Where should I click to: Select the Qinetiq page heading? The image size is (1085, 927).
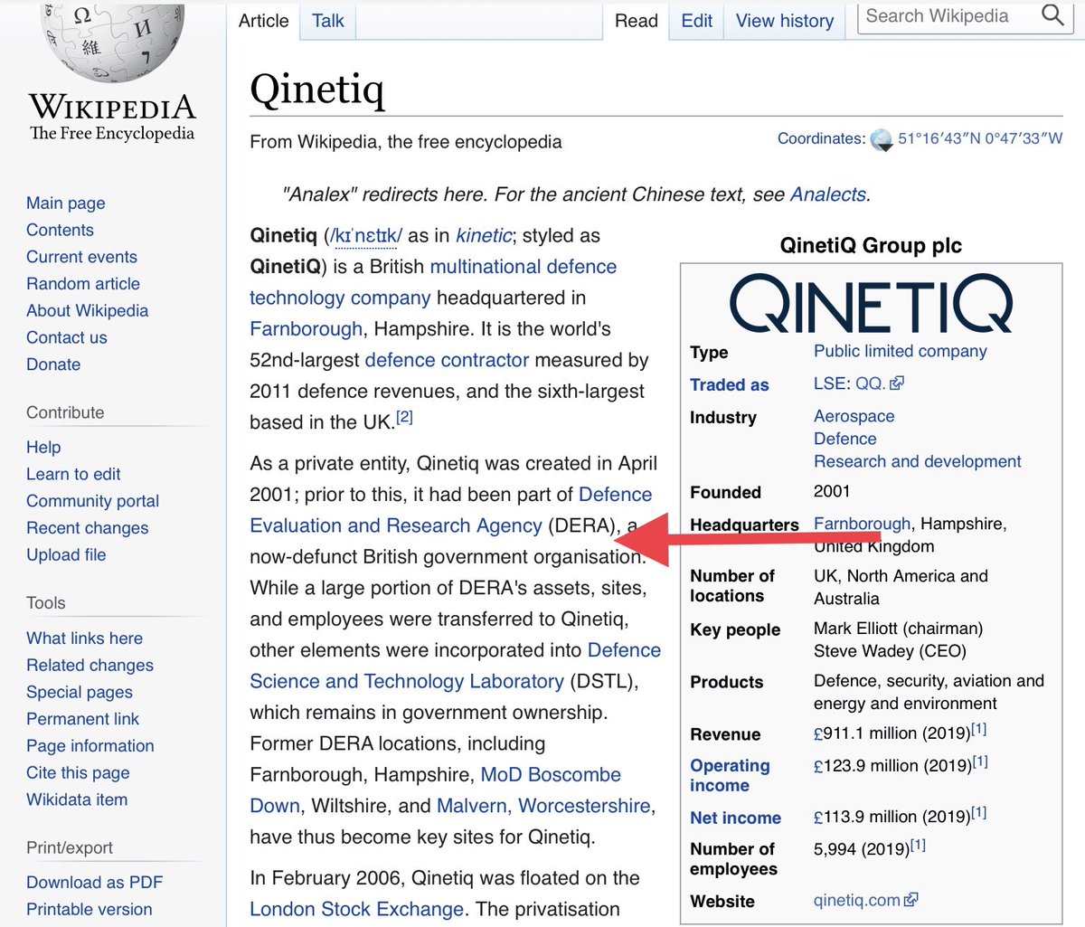click(x=317, y=90)
